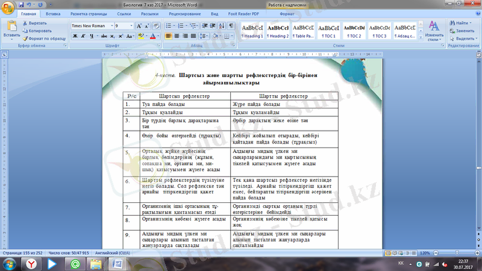
Task: Click the strikethrough abc icon
Action: [102, 36]
